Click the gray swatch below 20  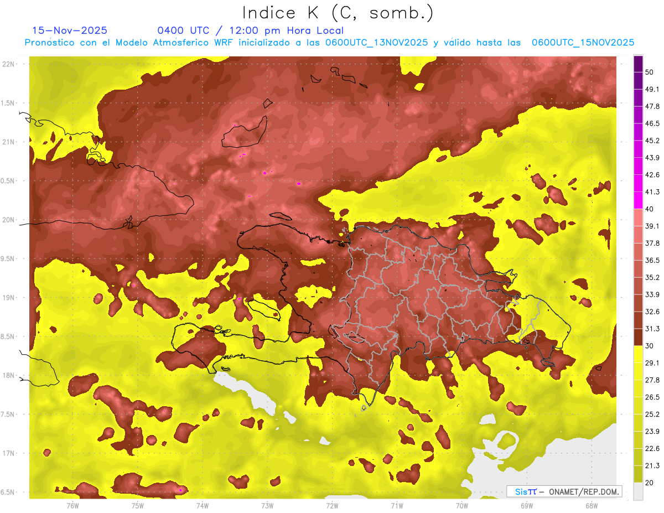pos(638,491)
